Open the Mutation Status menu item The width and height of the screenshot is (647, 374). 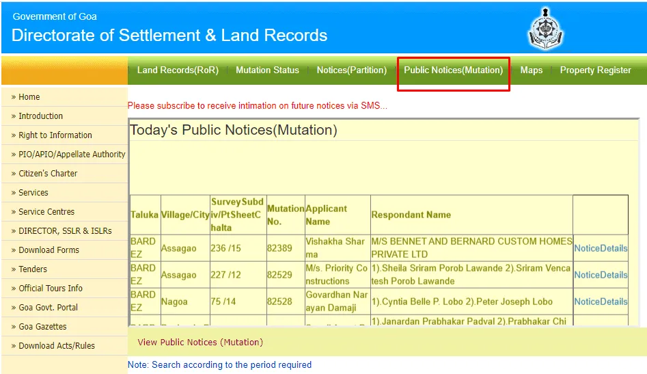pos(267,70)
